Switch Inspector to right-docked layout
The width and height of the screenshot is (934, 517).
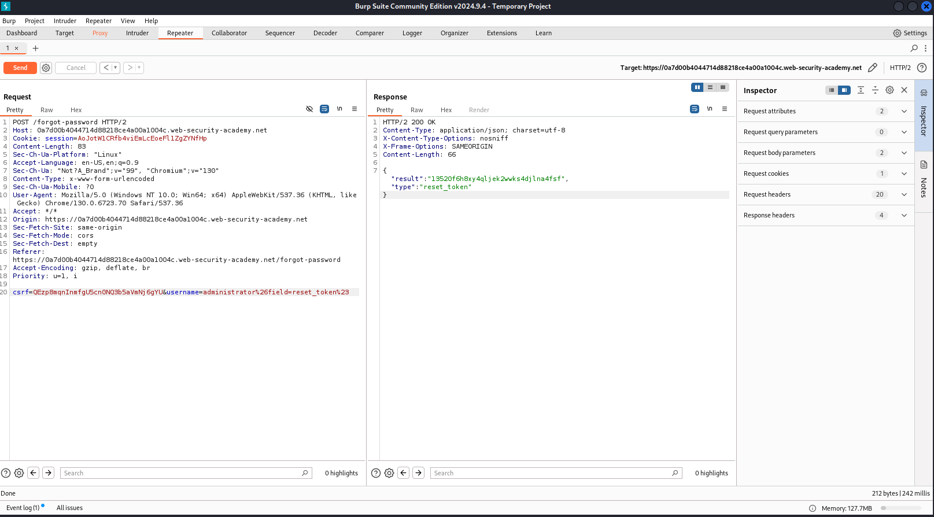[x=844, y=90]
